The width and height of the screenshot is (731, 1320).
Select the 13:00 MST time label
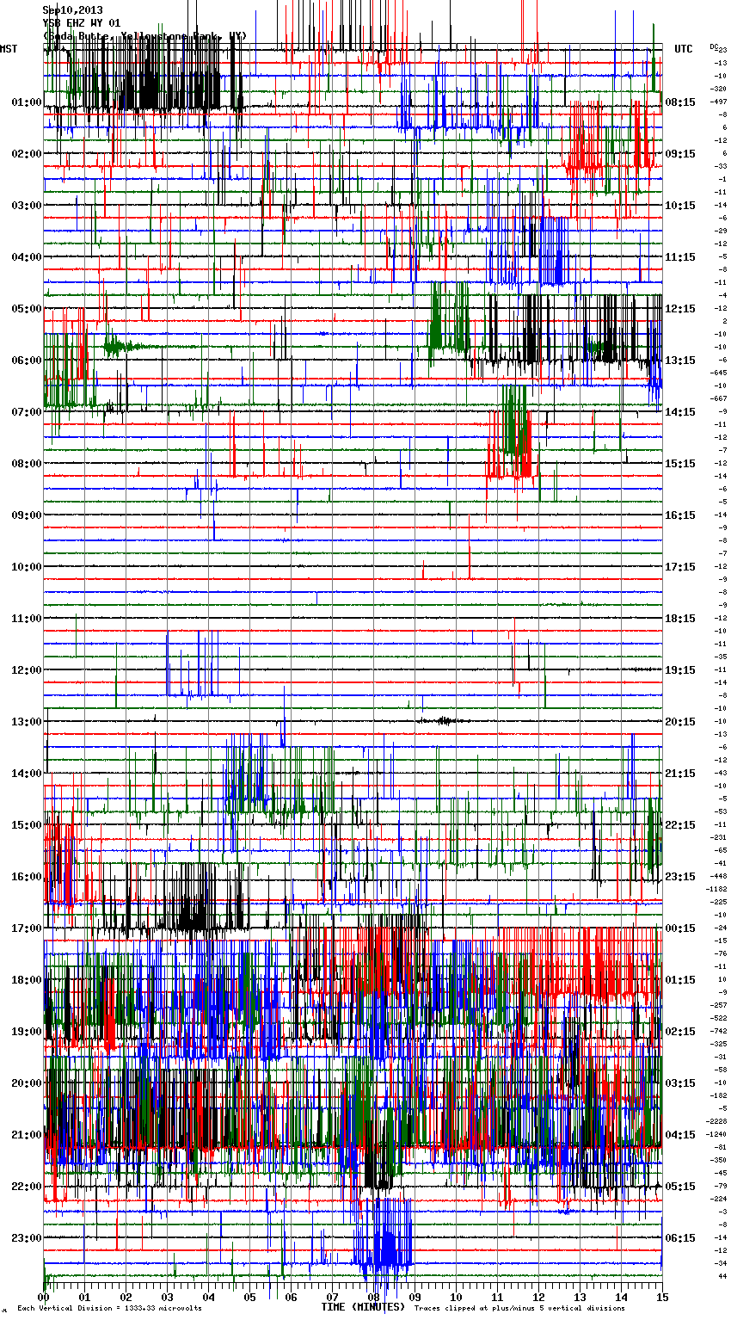point(27,722)
